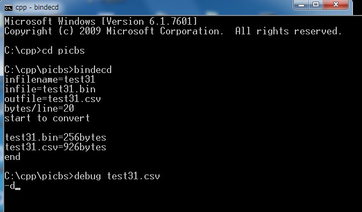Close the command prompt window

pyautogui.click(x=336, y=5)
